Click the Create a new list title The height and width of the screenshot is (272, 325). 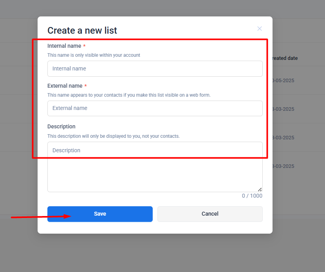[82, 31]
